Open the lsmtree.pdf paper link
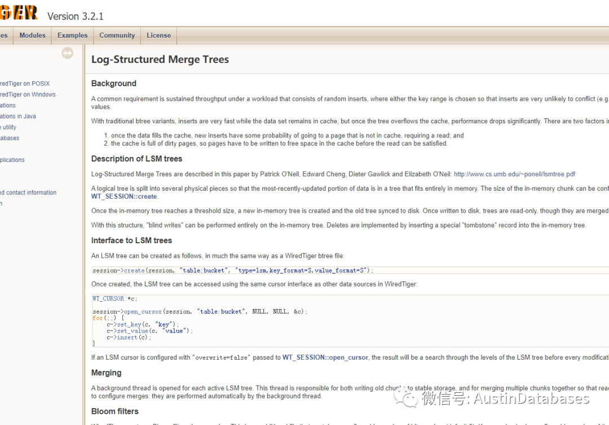The width and height of the screenshot is (609, 425). click(514, 175)
